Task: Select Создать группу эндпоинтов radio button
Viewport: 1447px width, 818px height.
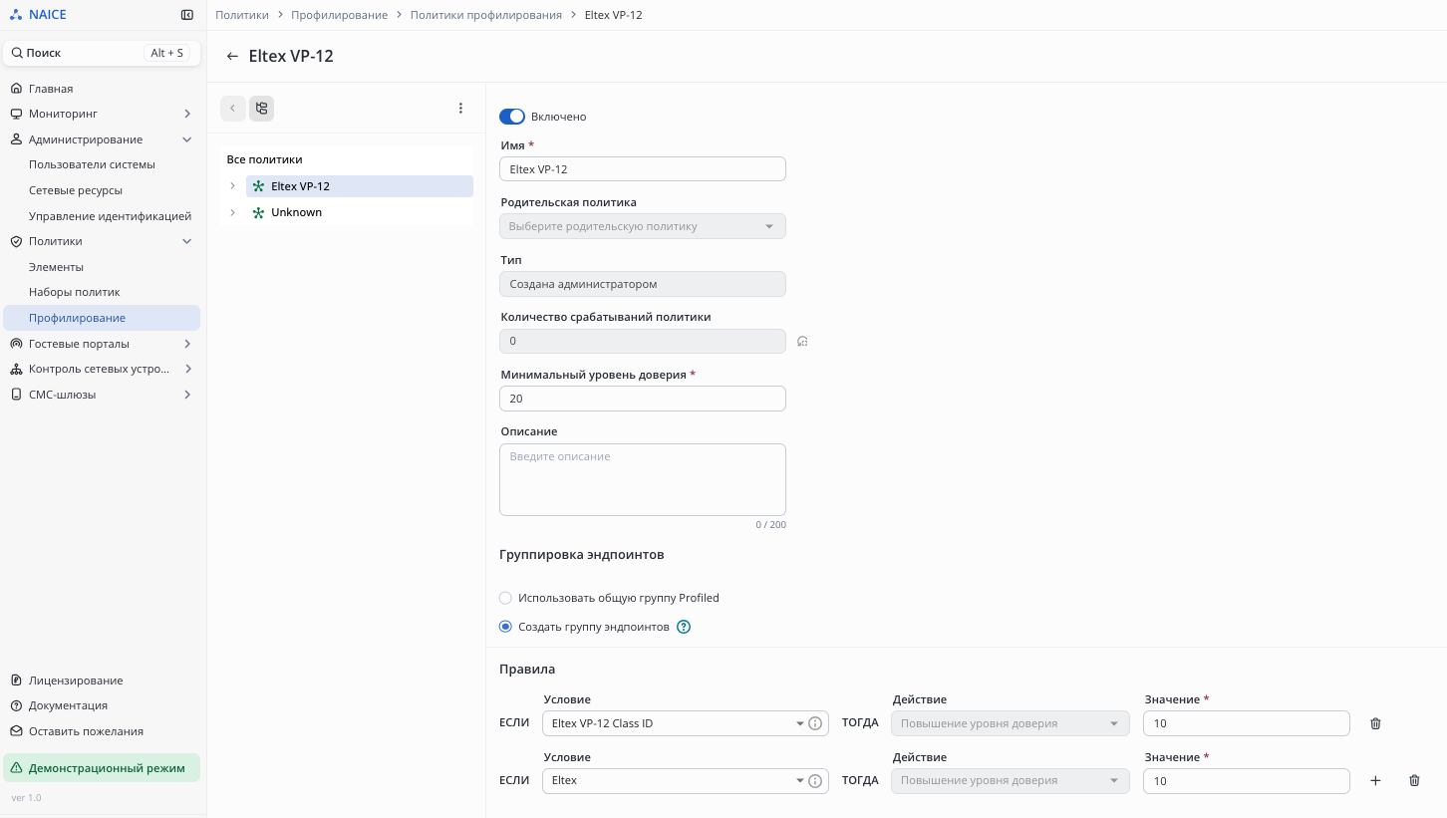Action: (505, 628)
